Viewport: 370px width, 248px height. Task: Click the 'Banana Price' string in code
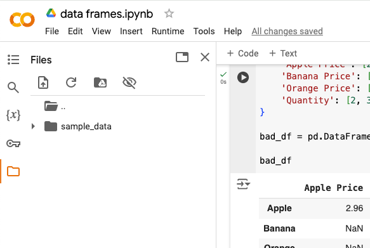pyautogui.click(x=319, y=76)
